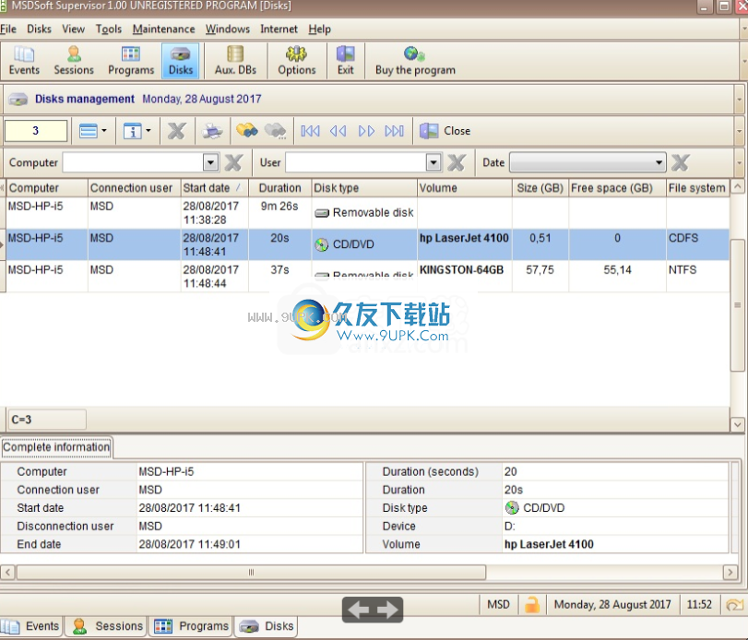Expand the User filter combo box
Viewport: 748px width, 640px height.
pos(433,162)
